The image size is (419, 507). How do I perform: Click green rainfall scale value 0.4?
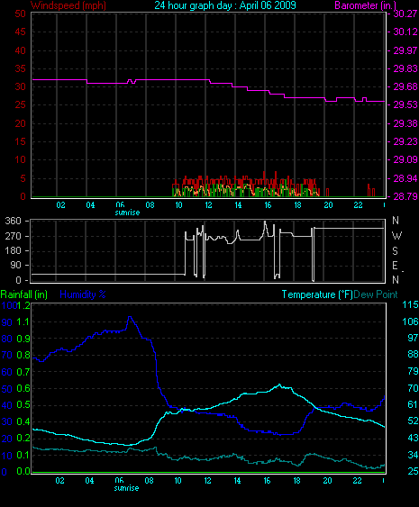pyautogui.click(x=23, y=421)
